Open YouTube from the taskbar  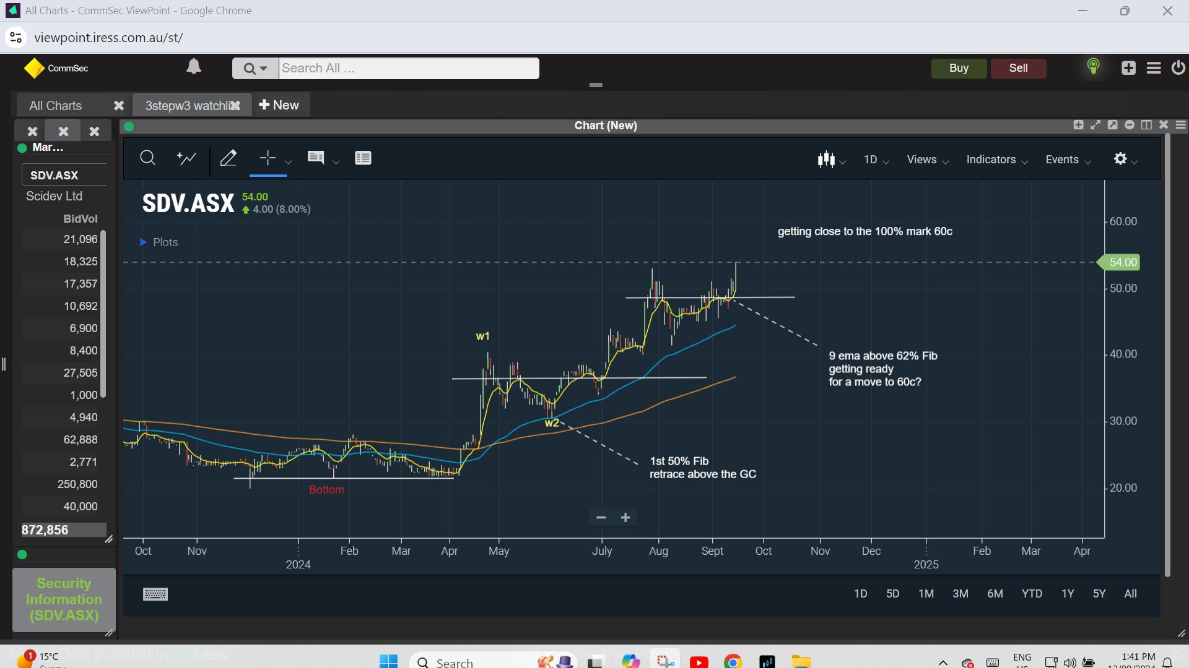699,661
